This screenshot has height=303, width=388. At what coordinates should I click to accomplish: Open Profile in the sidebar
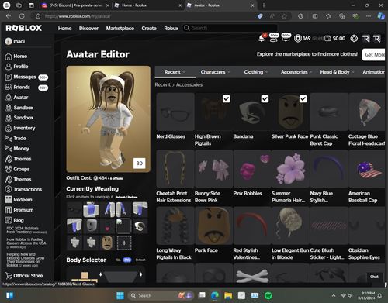(x=16, y=67)
